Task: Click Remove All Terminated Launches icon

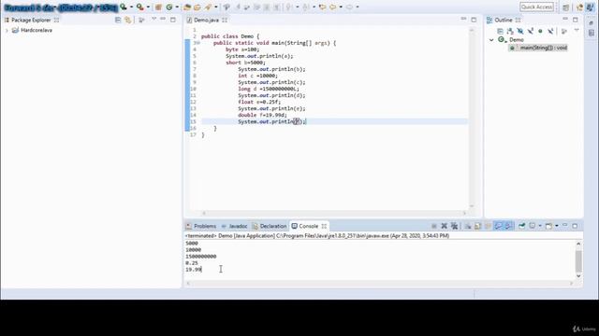Action: (454, 226)
